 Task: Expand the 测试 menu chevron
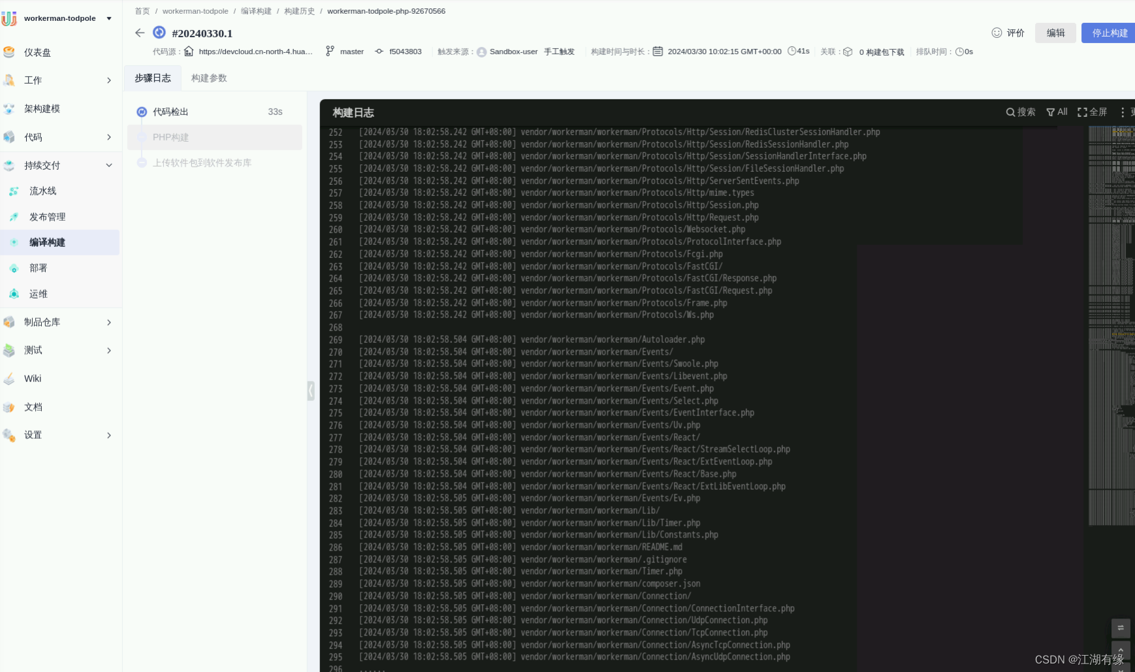click(109, 351)
